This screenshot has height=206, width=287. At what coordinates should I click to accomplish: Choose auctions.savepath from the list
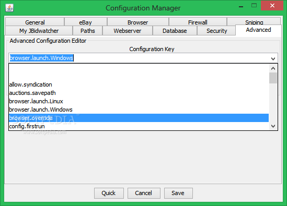(x=139, y=93)
